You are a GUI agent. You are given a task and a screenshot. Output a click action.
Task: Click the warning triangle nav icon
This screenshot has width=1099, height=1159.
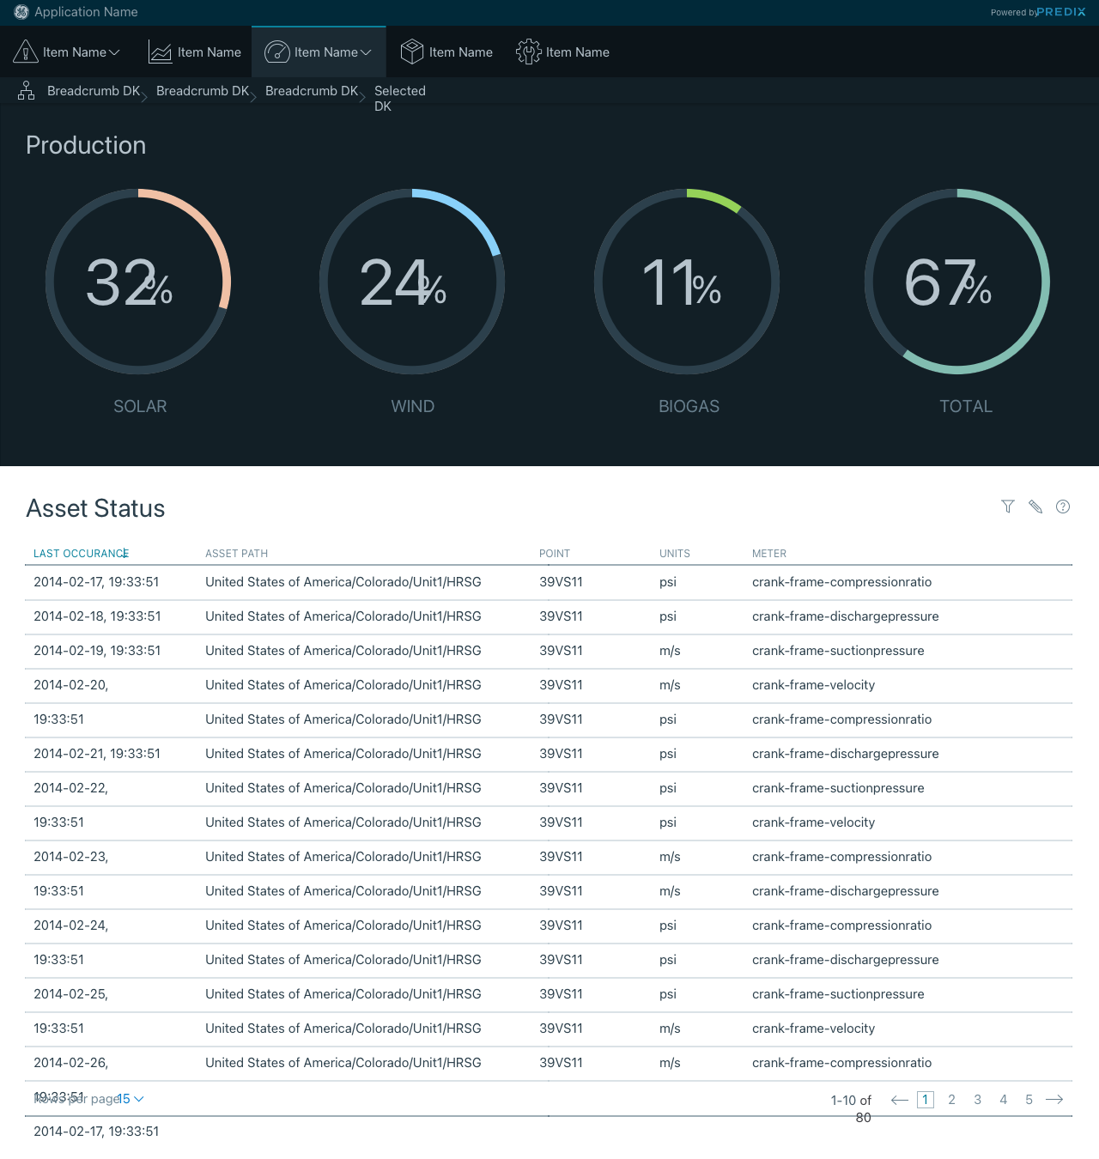[x=26, y=52]
